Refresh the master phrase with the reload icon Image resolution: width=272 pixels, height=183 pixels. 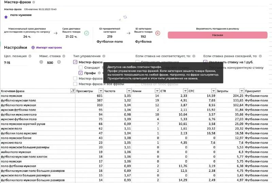click(125, 17)
